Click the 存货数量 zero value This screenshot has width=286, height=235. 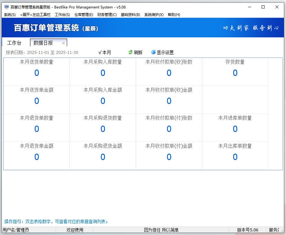[x=235, y=73]
